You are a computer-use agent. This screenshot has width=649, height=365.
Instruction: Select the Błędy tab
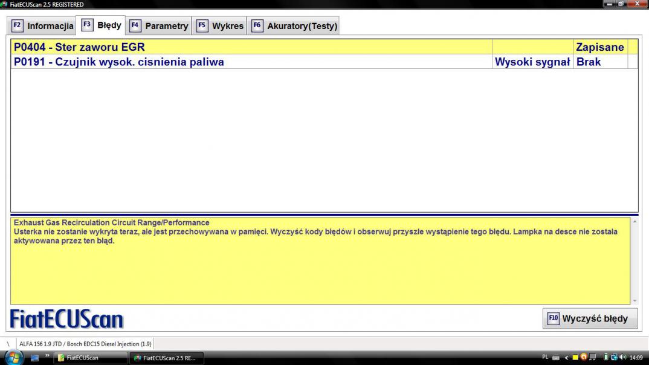click(101, 25)
